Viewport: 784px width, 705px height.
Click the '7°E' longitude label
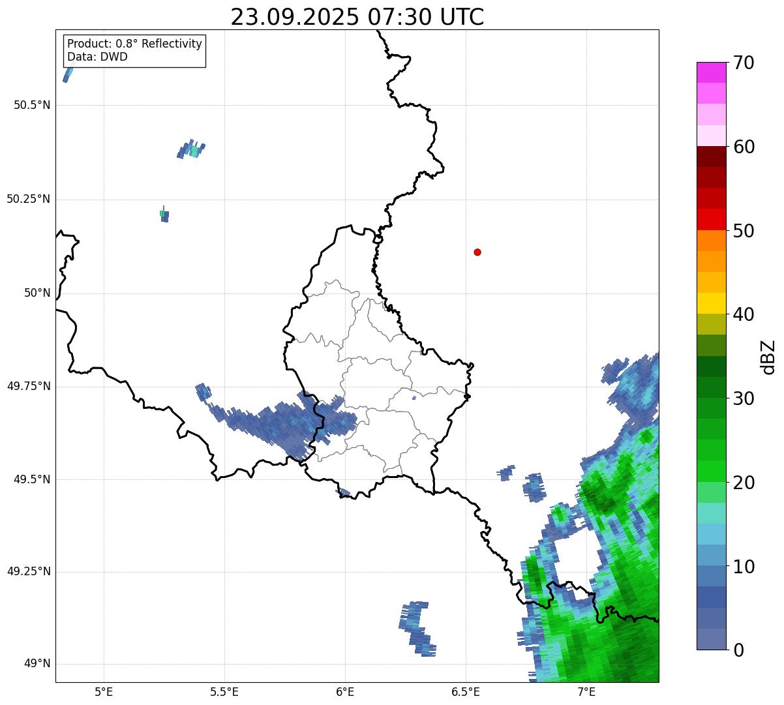coord(586,691)
